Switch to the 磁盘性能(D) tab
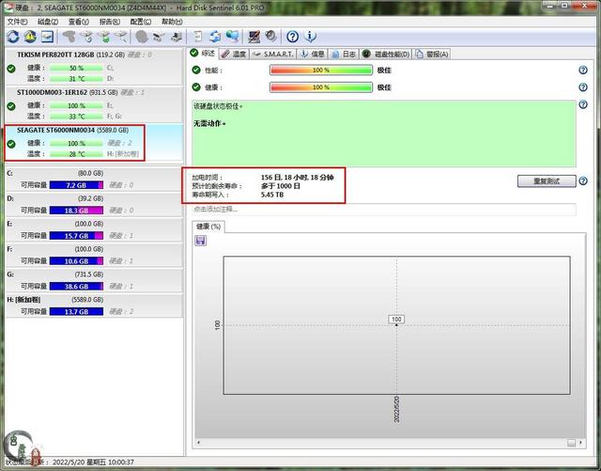 click(386, 55)
